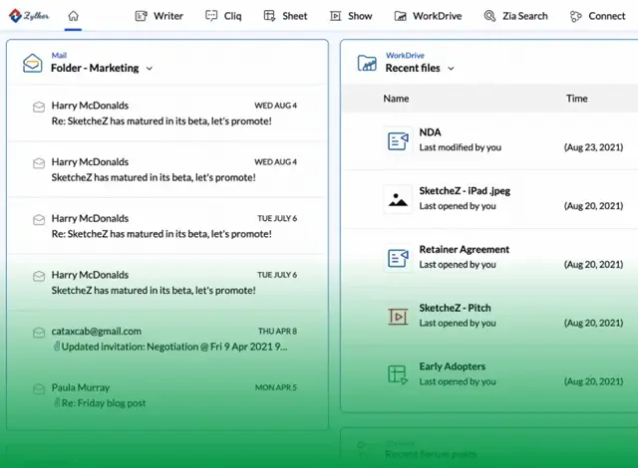Click envelope icon of second TUE JULY 6 mail

pos(39,276)
